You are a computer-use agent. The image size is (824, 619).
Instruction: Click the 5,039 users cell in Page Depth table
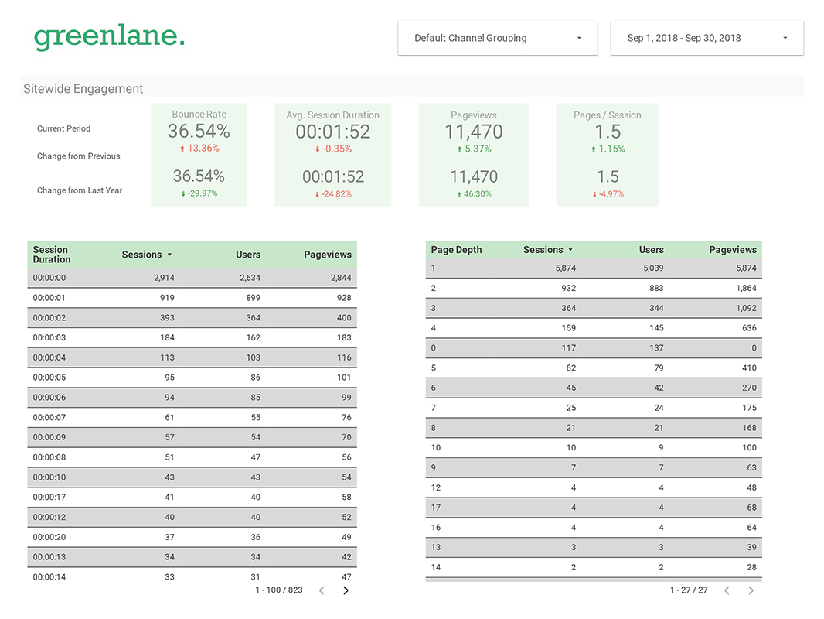click(653, 268)
